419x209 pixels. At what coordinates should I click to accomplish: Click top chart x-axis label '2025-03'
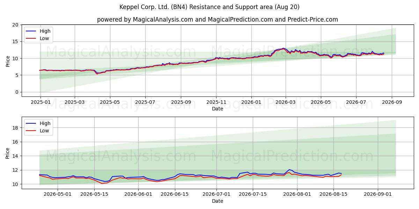[x=75, y=102]
